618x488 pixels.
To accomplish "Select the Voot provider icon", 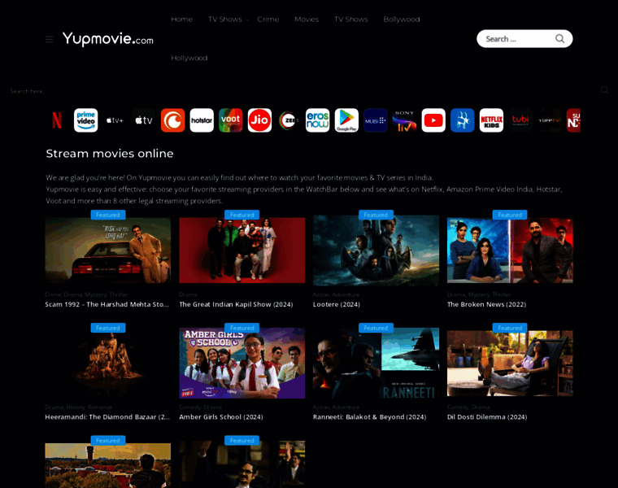I will click(x=231, y=120).
